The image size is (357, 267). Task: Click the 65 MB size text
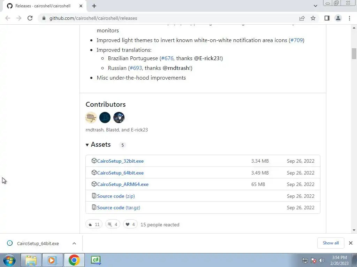click(258, 184)
